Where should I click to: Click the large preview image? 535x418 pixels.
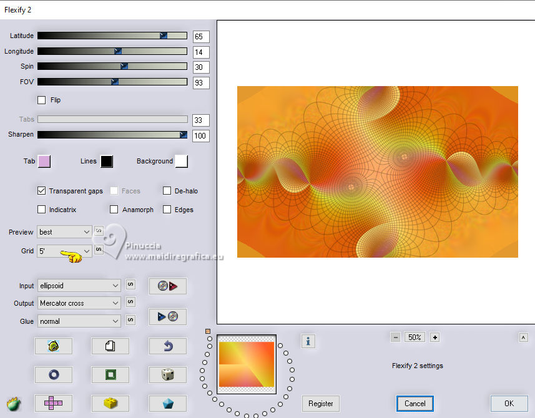pyautogui.click(x=377, y=172)
